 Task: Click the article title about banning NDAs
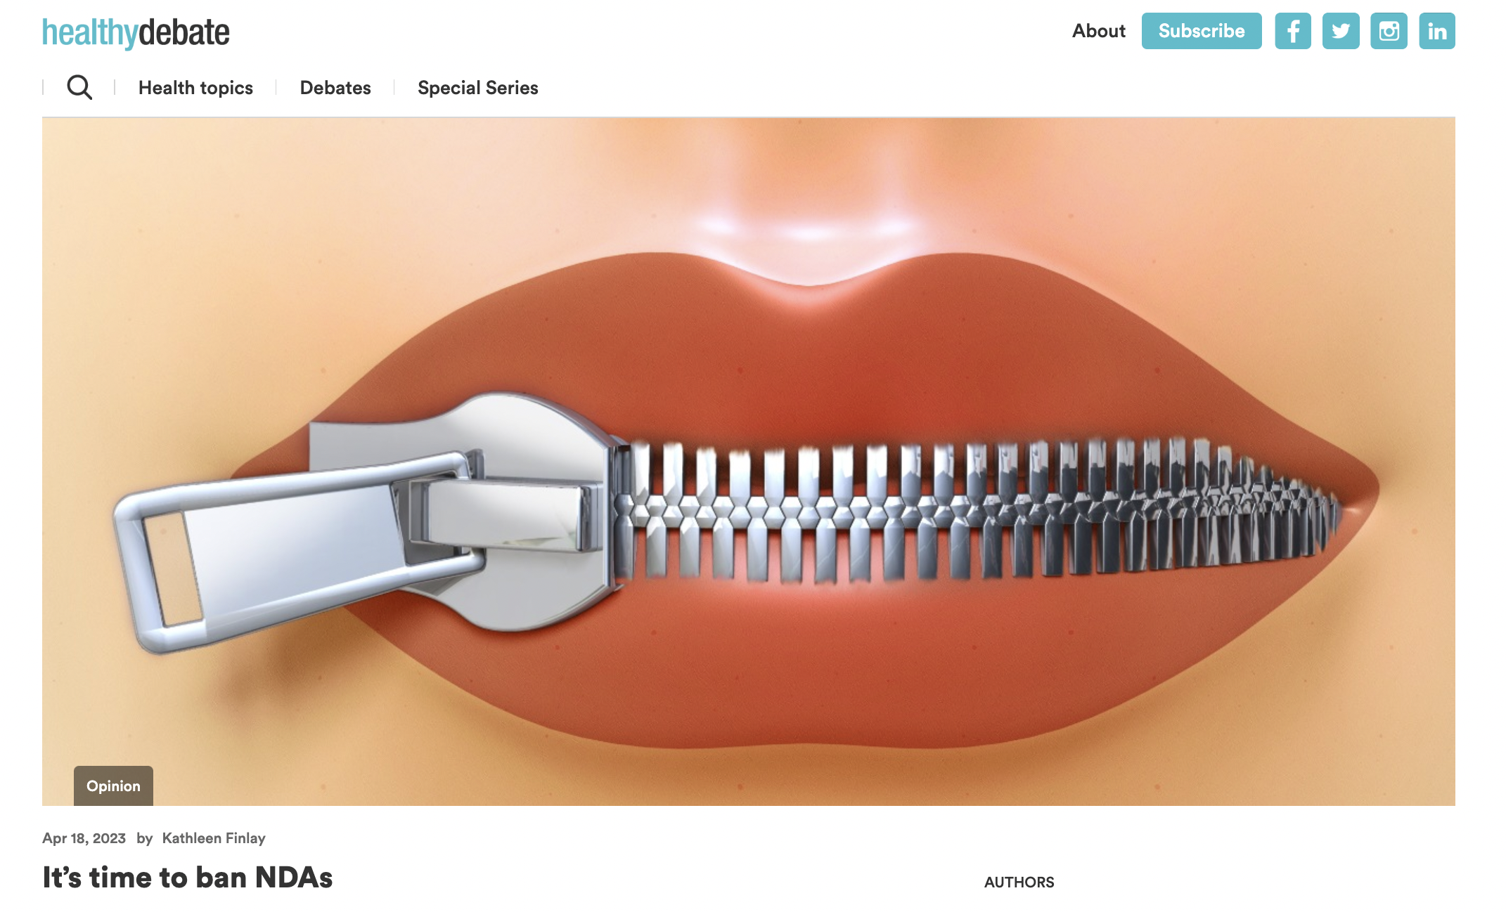tap(188, 878)
